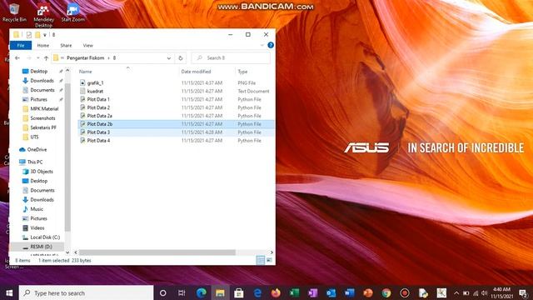This screenshot has width=533, height=300.
Task: Select the Plot Data 2b file
Action: point(176,124)
